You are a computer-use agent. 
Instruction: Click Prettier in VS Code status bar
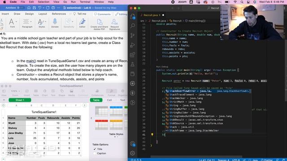(x=266, y=160)
